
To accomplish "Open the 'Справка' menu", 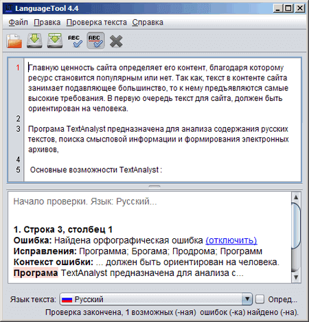I will (148, 22).
